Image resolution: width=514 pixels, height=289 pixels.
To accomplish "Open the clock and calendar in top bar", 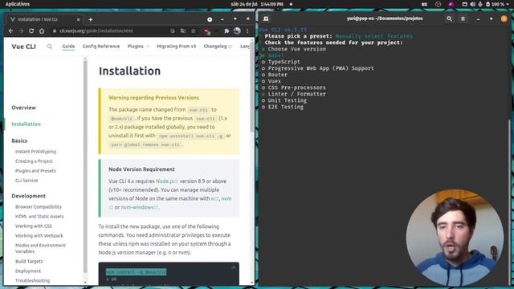I will coord(257,4).
